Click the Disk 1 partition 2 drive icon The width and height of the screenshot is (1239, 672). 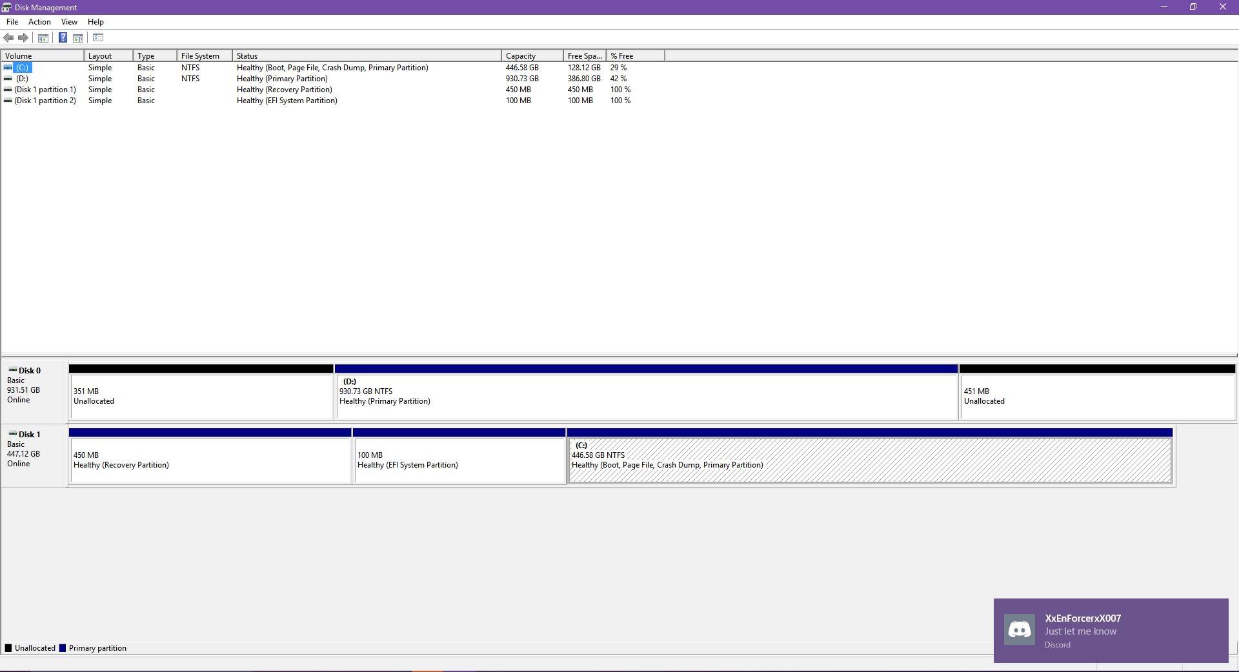(x=8, y=101)
